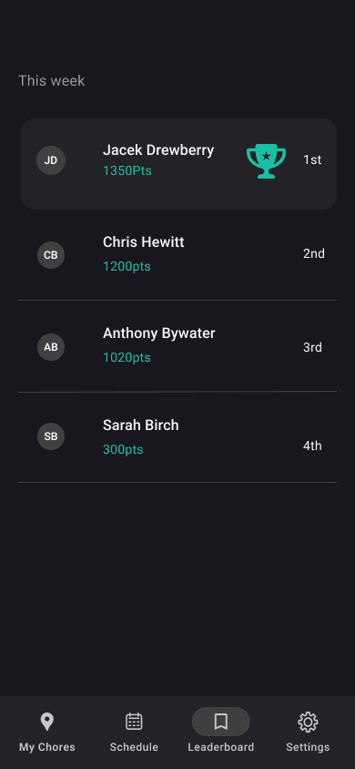Click the 2nd place rank label
Image resolution: width=355 pixels, height=769 pixels.
pyautogui.click(x=314, y=253)
